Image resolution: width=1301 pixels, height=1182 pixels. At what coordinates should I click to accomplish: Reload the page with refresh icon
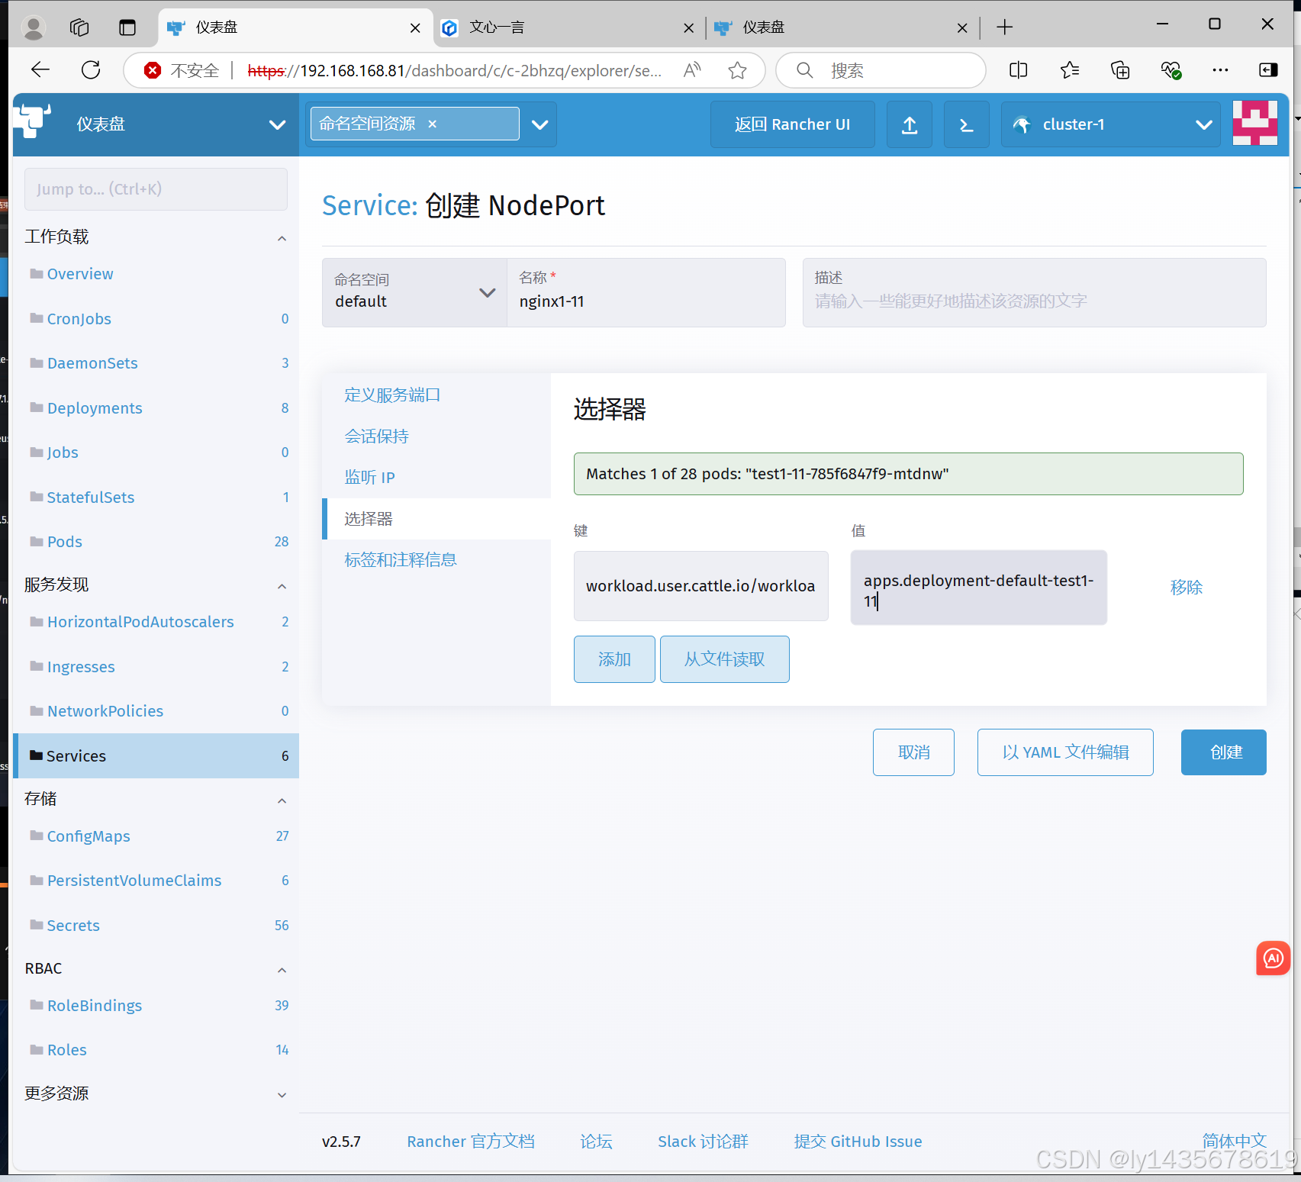click(x=91, y=70)
